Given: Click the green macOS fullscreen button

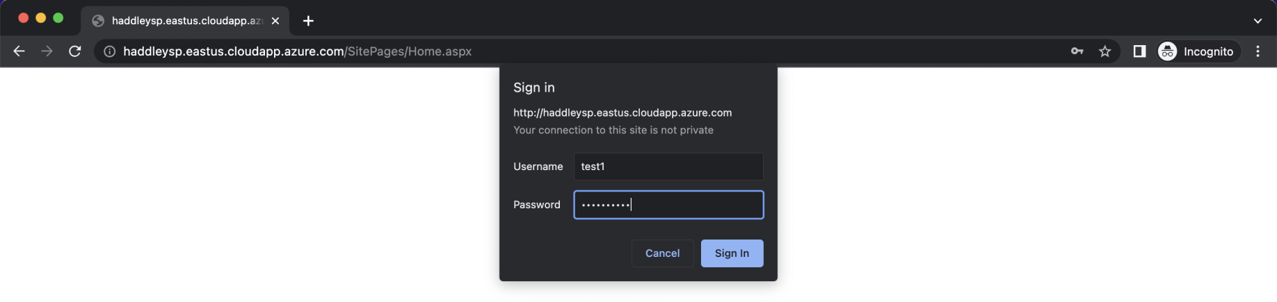Looking at the screenshot, I should [58, 18].
